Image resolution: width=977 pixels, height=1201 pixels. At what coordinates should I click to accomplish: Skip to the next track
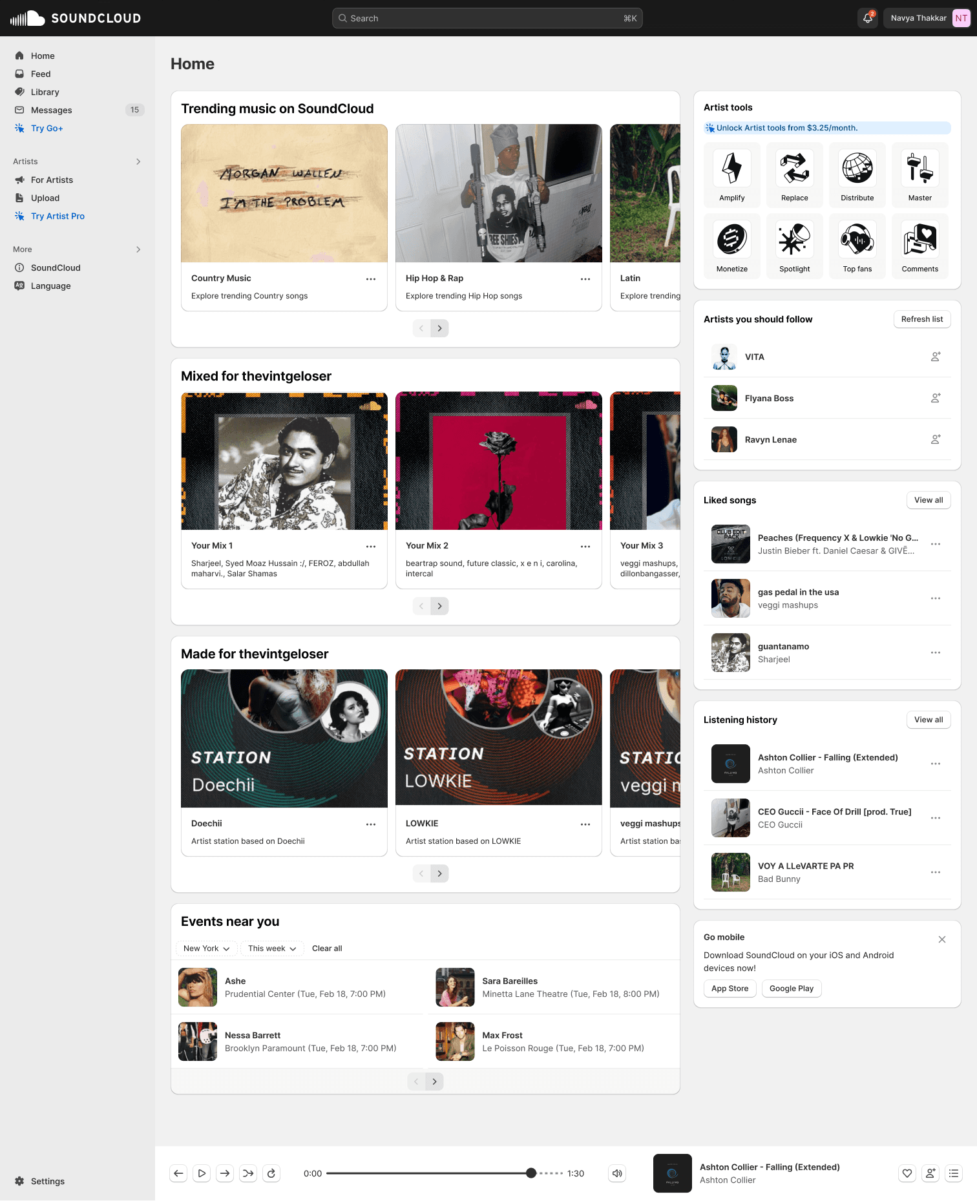pyautogui.click(x=225, y=1173)
